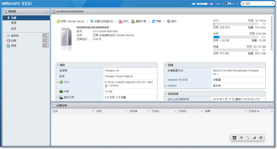Refresh the host view with 刷新
277x149 pixels.
pos(157,21)
